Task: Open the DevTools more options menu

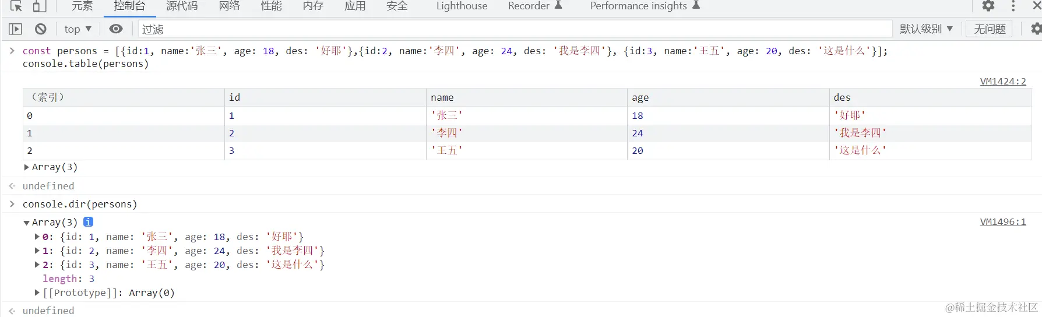Action: [1013, 6]
